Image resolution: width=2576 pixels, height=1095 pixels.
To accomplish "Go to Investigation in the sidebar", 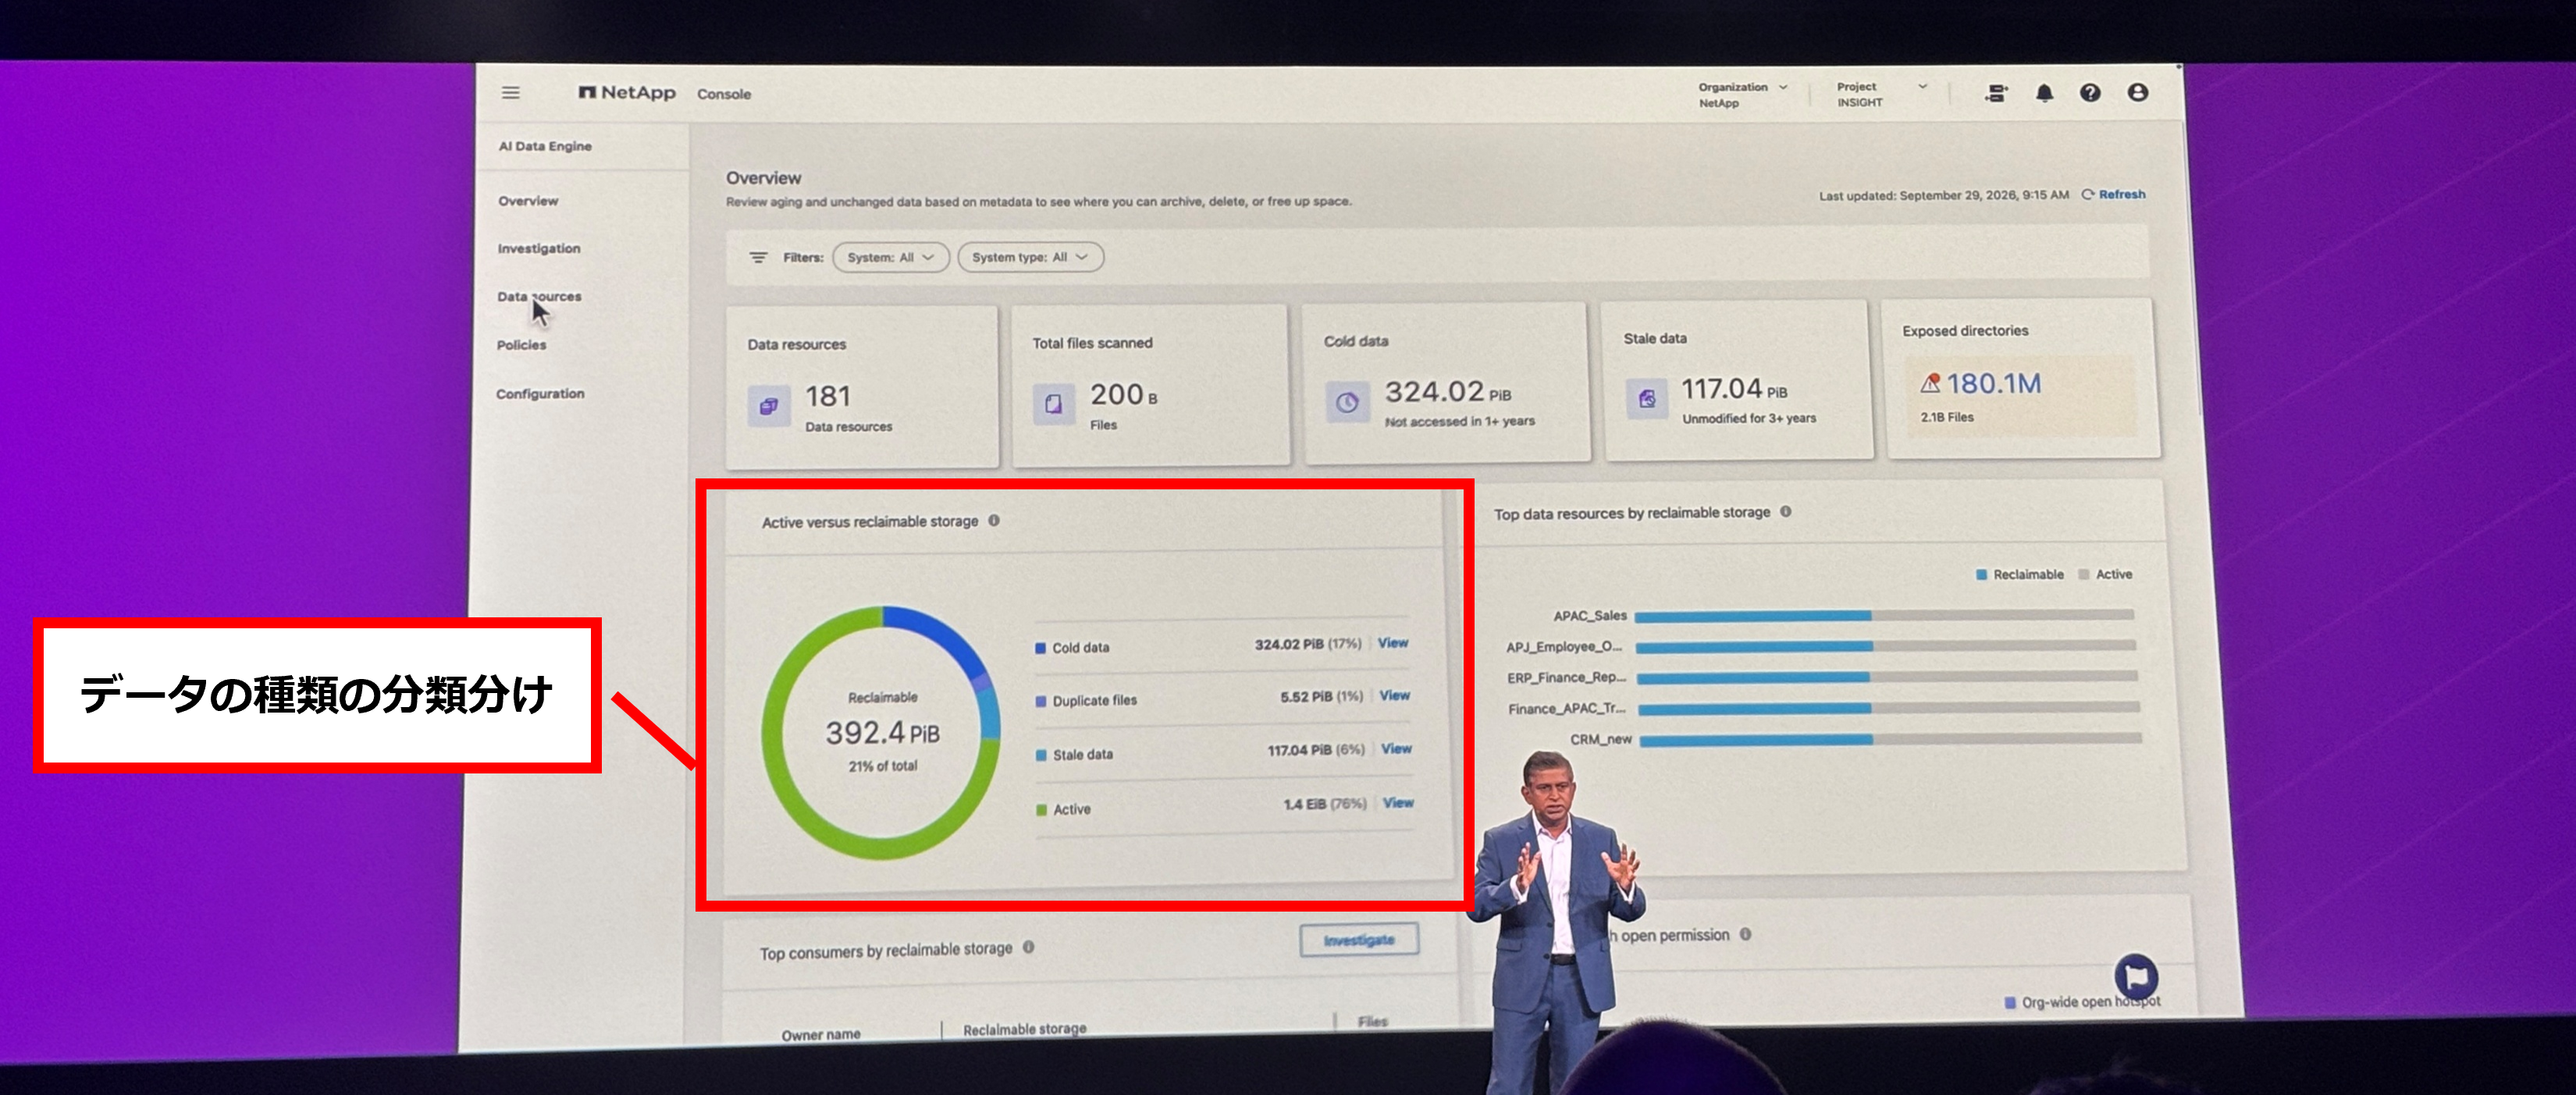I will [x=539, y=248].
